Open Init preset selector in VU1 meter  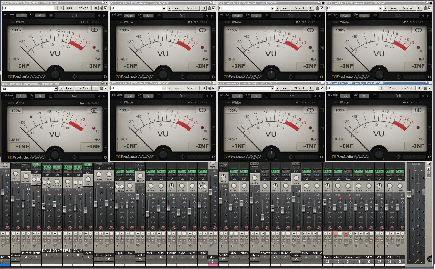pos(74,15)
